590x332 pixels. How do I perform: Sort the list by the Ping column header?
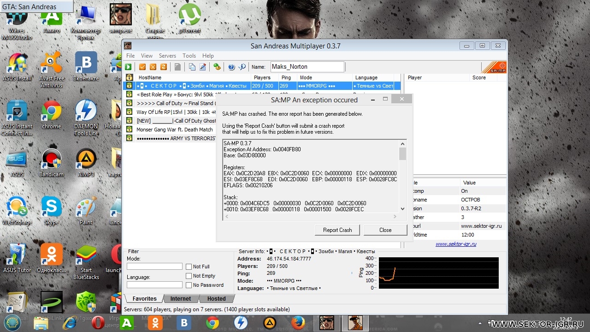[x=288, y=77]
